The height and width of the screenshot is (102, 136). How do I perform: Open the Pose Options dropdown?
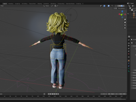point(122,8)
